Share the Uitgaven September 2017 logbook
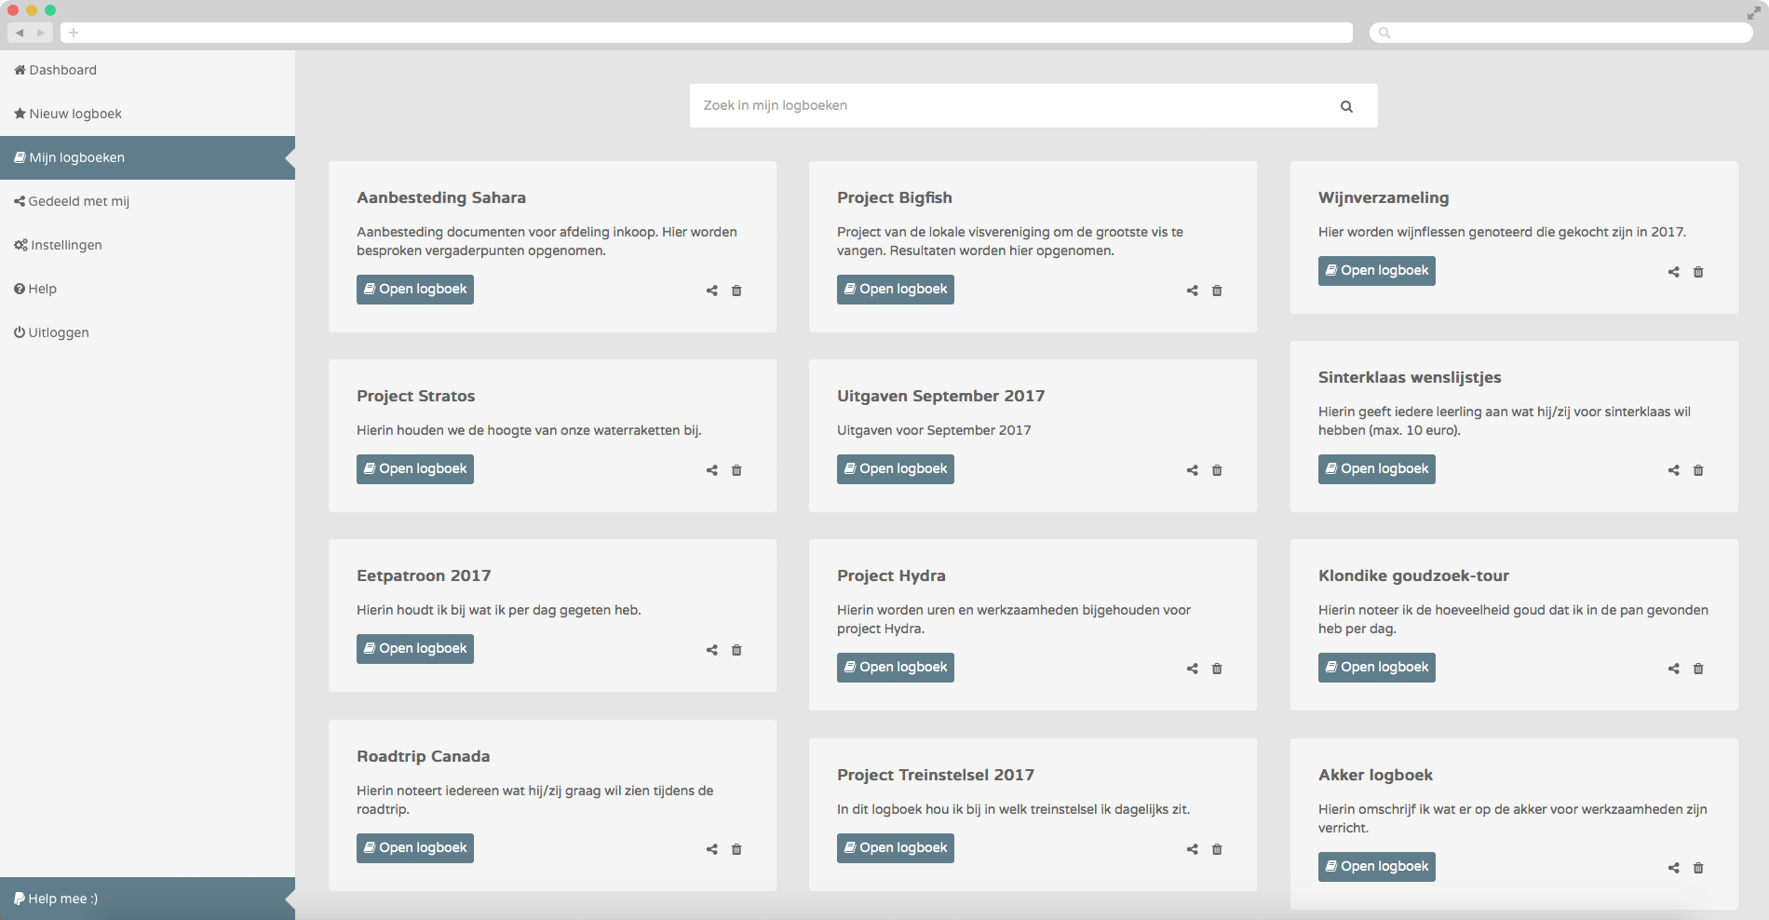Viewport: 1769px width, 920px height. 1192,470
